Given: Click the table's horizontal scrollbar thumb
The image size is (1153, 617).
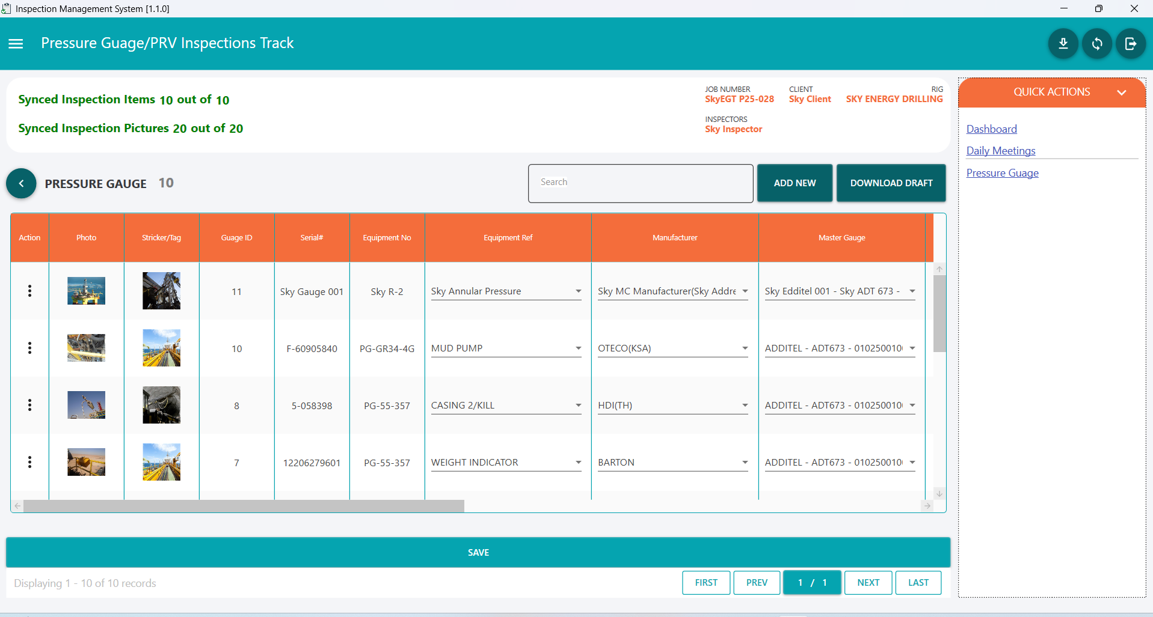Looking at the screenshot, I should [244, 506].
